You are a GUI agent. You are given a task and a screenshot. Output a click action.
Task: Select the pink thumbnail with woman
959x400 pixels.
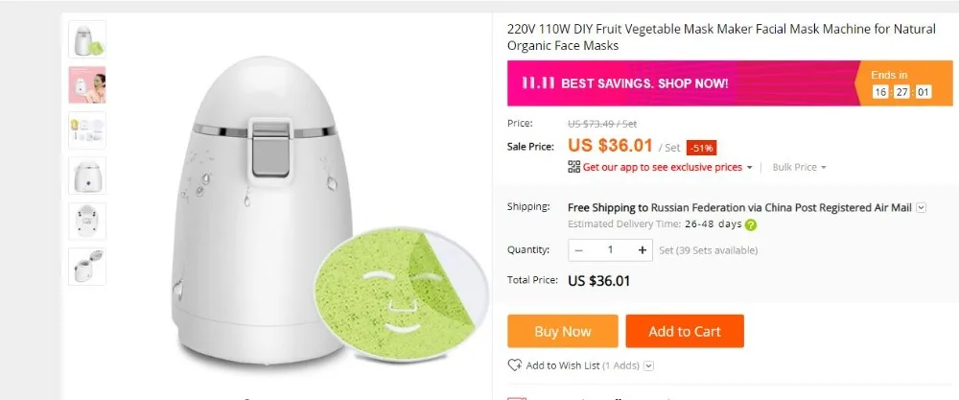[x=87, y=84]
